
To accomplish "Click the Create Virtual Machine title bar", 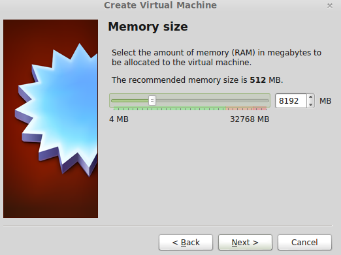I will tap(160, 5).
